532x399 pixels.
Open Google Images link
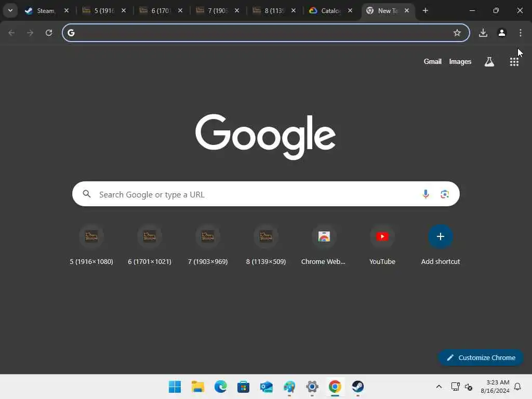click(x=460, y=61)
